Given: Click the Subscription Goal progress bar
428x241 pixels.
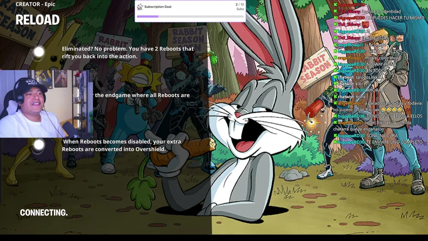Looking at the screenshot, I should coord(190,16).
